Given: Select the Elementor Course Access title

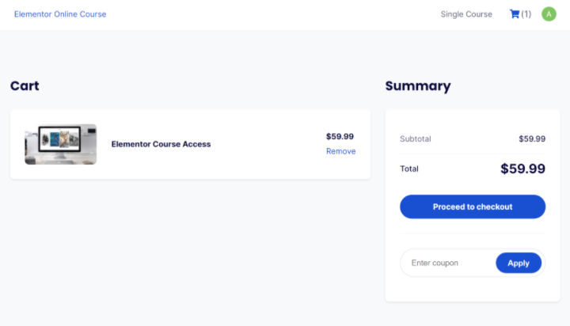Looking at the screenshot, I should click(161, 144).
